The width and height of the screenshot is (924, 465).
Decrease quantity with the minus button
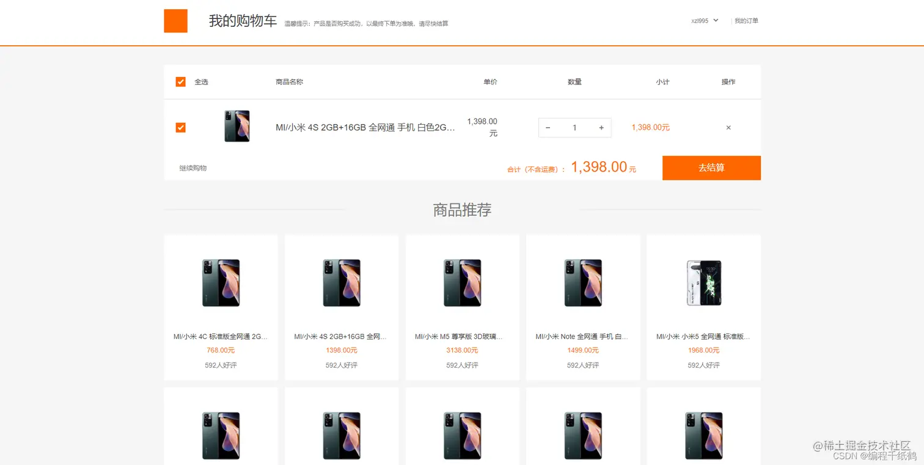[x=548, y=128]
